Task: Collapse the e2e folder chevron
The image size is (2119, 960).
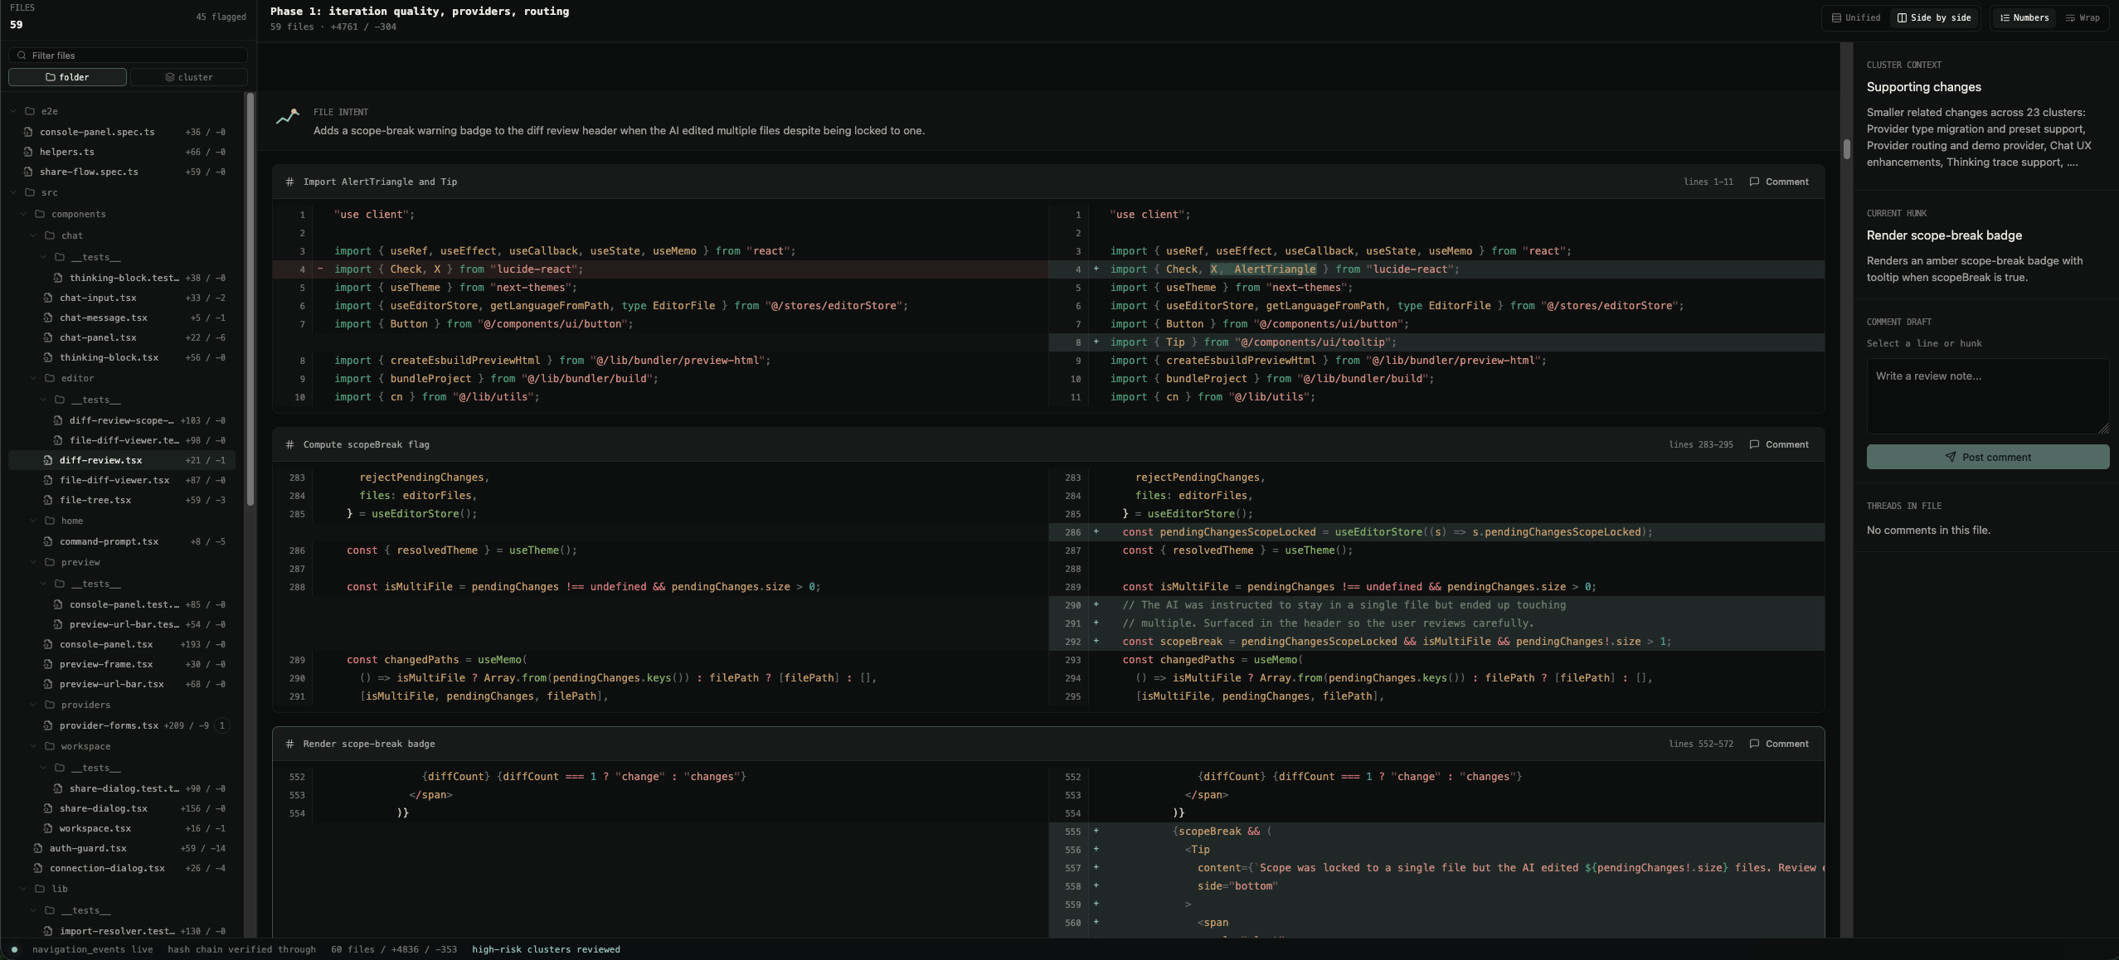Action: pyautogui.click(x=13, y=111)
